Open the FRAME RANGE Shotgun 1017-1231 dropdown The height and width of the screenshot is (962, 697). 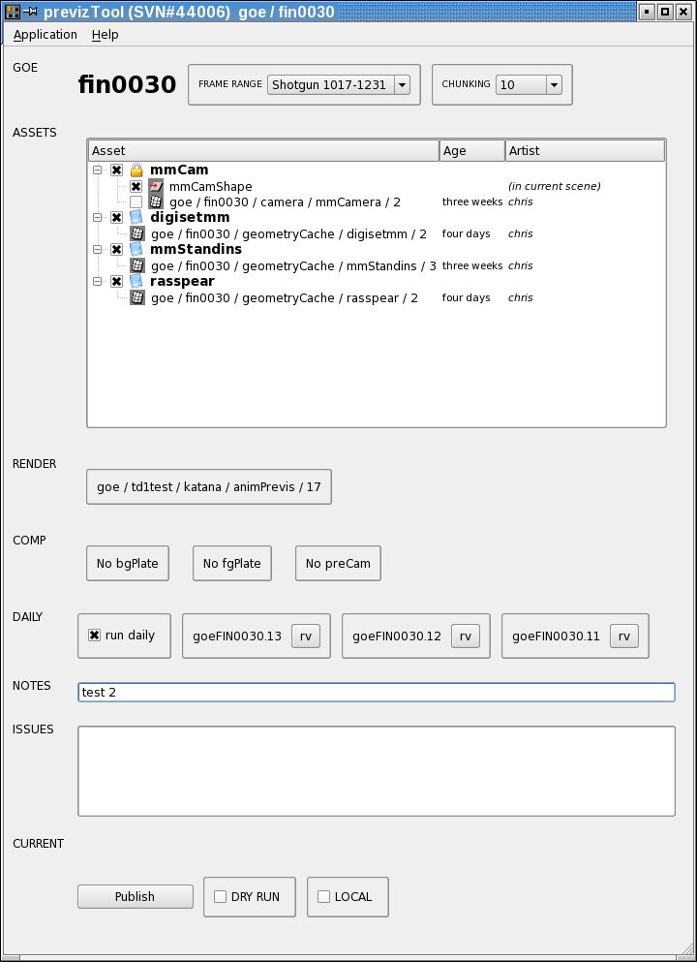[x=339, y=84]
